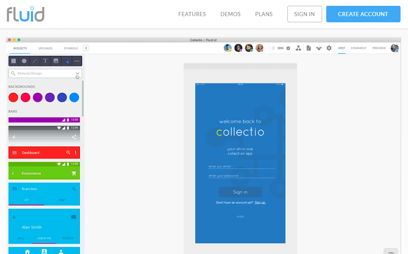
Task: Select the Preview mode tab
Action: (x=379, y=48)
